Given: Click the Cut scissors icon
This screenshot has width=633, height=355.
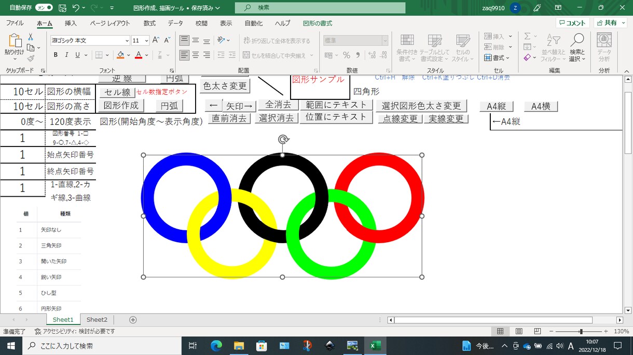Looking at the screenshot, I should click(31, 37).
